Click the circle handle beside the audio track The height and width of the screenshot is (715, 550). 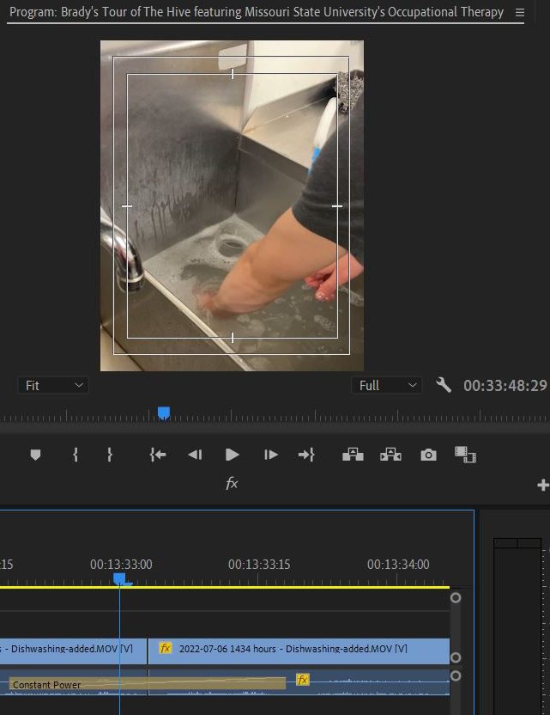(456, 675)
